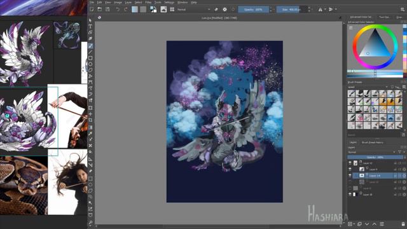Open the File menu
The width and height of the screenshot is (407, 229).
[x=92, y=3]
